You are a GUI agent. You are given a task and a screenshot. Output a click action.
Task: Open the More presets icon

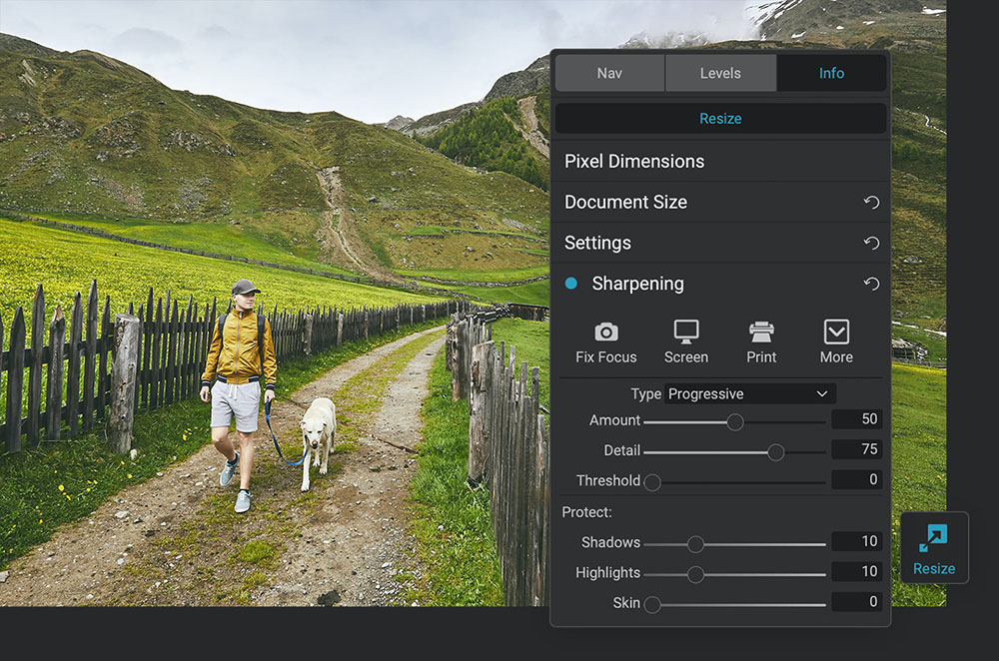tap(836, 332)
